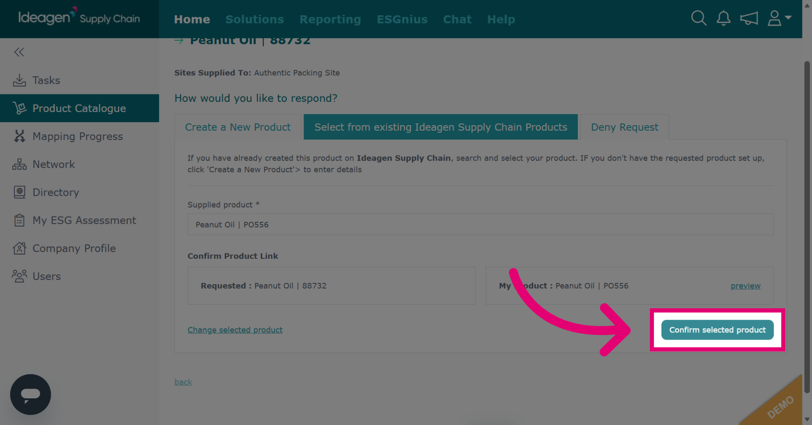Click the Directory book icon
This screenshot has width=812, height=425.
point(19,192)
